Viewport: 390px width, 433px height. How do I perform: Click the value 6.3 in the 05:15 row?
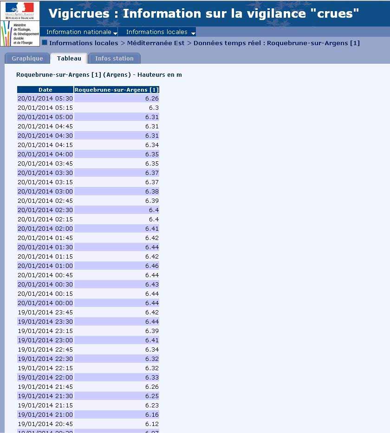click(x=154, y=108)
